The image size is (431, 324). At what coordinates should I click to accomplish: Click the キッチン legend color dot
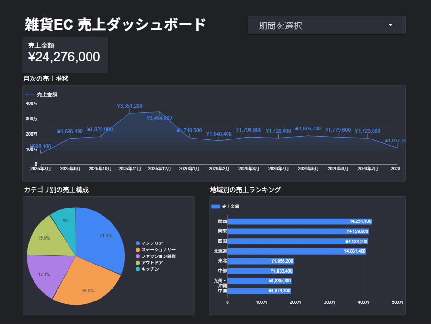pyautogui.click(x=138, y=269)
